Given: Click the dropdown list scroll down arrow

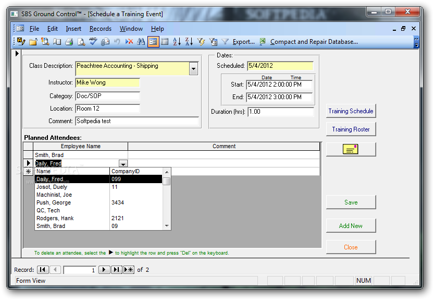Looking at the screenshot, I should [x=167, y=226].
